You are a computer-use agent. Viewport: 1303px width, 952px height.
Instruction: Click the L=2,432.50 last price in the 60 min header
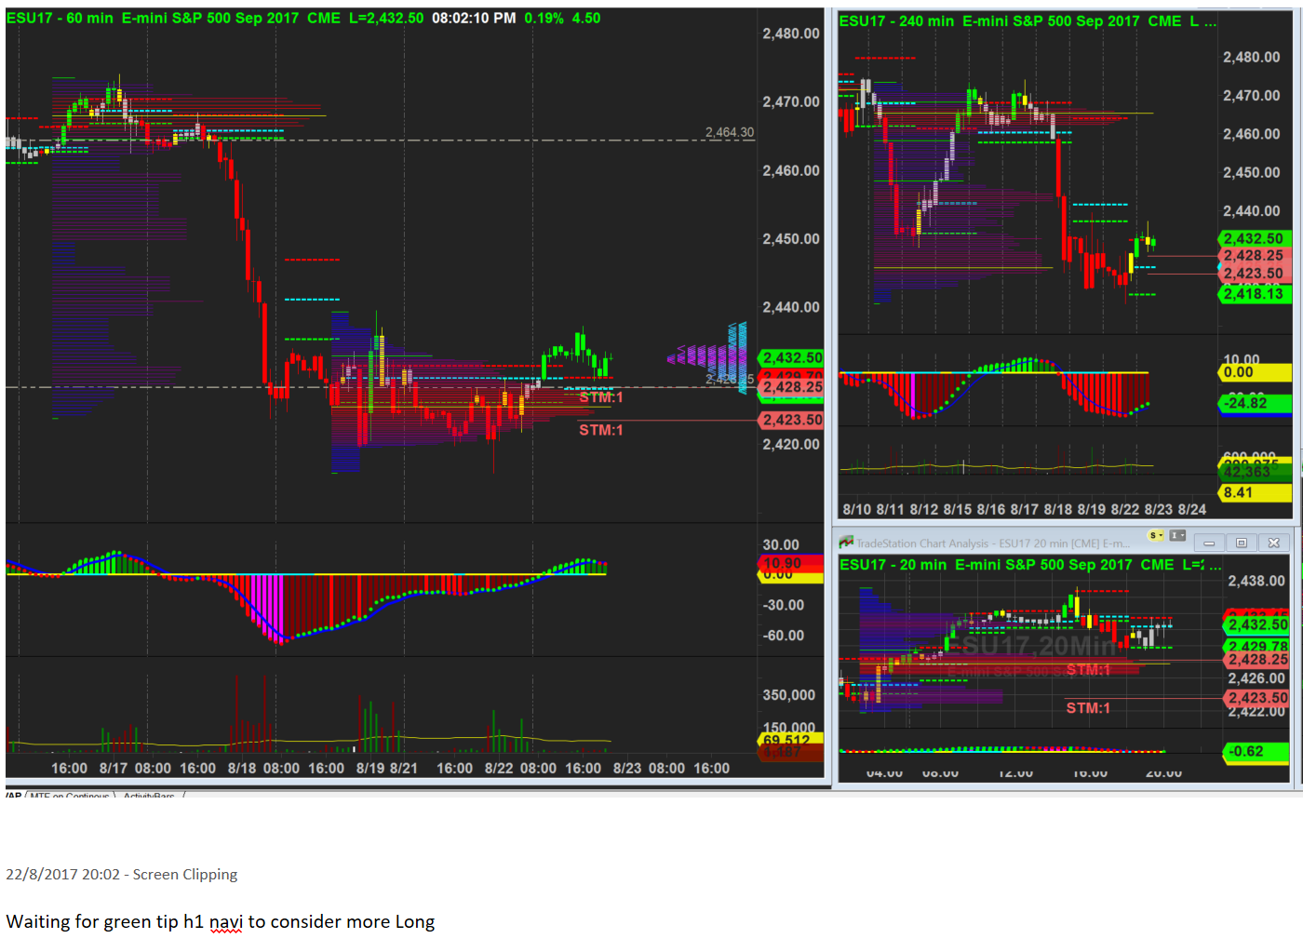pyautogui.click(x=386, y=19)
